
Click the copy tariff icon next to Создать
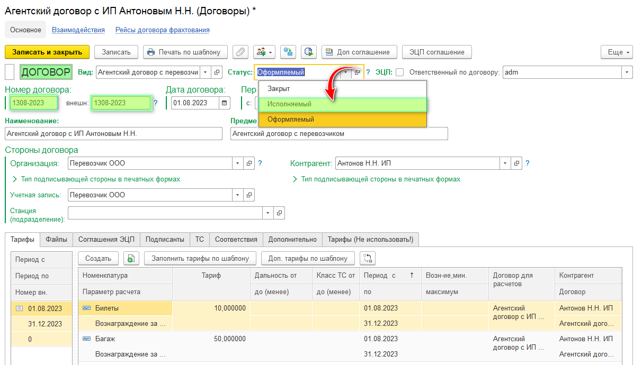(x=131, y=258)
